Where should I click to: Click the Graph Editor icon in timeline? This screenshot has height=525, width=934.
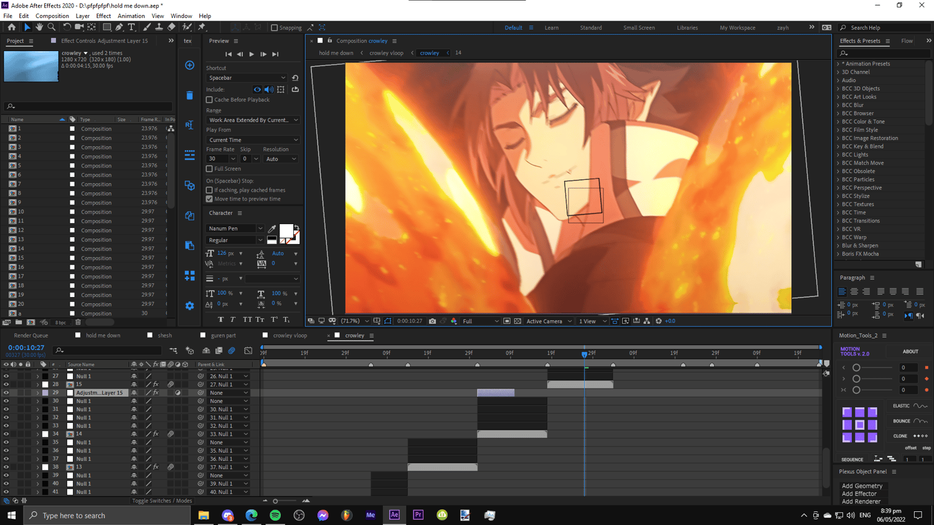click(248, 351)
